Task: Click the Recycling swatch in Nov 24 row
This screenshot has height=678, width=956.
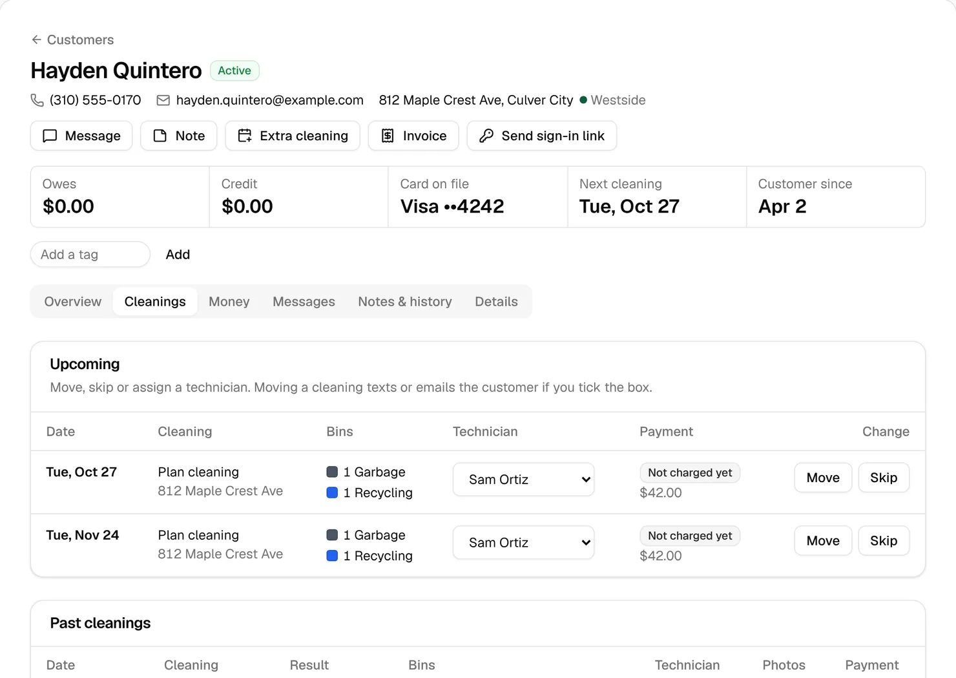Action: point(332,556)
